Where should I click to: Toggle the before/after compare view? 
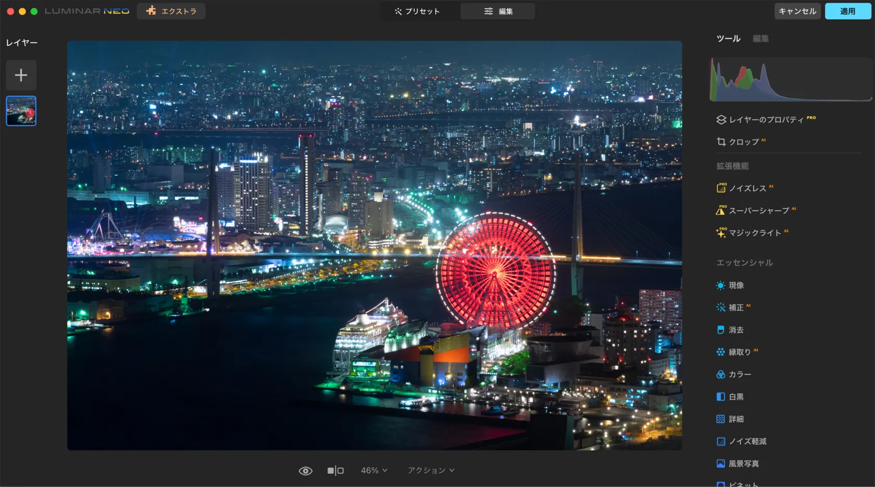click(335, 471)
